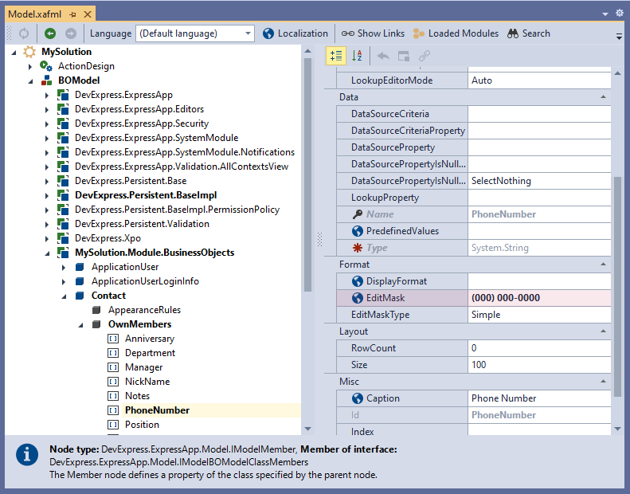This screenshot has width=630, height=494.
Task: Collapse the OwnMembers node
Action: click(x=80, y=324)
